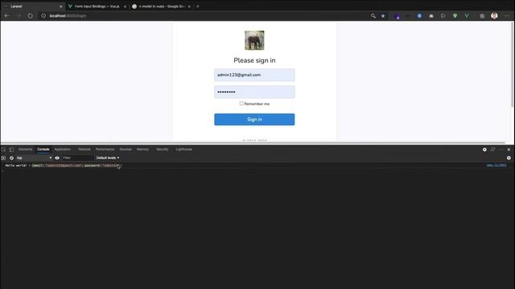Open the user profile avatar
This screenshot has width=515, height=289.
pyautogui.click(x=494, y=16)
